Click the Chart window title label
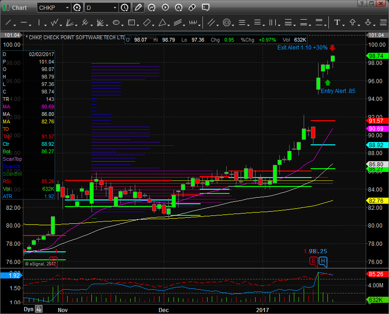 [x=19, y=7]
